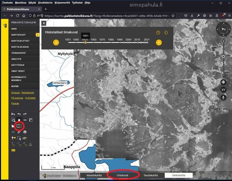Viewport: 232px width, 181px height.
Task: Select the Ortokuvat background map
Action: click(x=123, y=175)
